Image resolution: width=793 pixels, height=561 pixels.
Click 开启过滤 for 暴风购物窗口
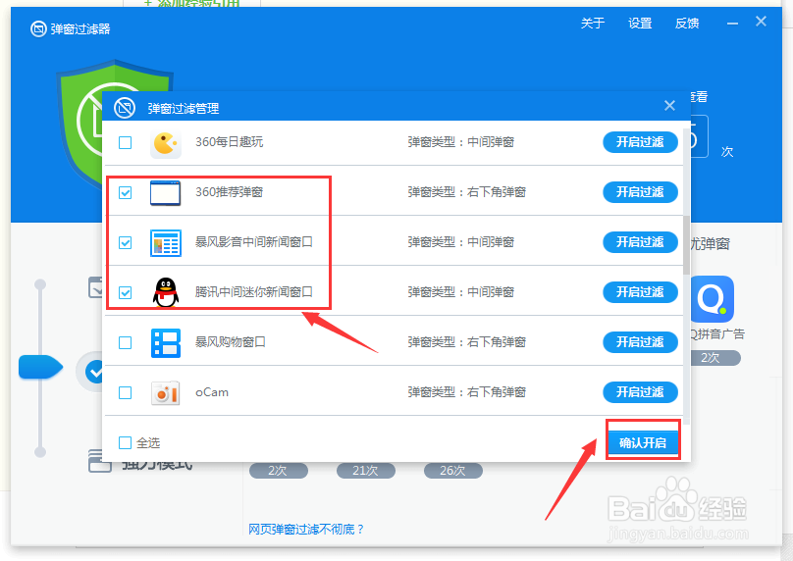tap(640, 342)
